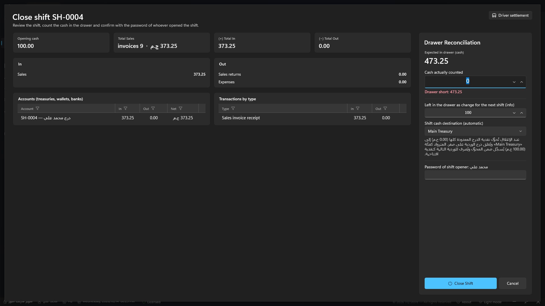This screenshot has width=545, height=306.
Task: Open Driver settlement
Action: 510,15
